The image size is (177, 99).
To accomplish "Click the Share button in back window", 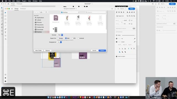I will [x=172, y=4].
